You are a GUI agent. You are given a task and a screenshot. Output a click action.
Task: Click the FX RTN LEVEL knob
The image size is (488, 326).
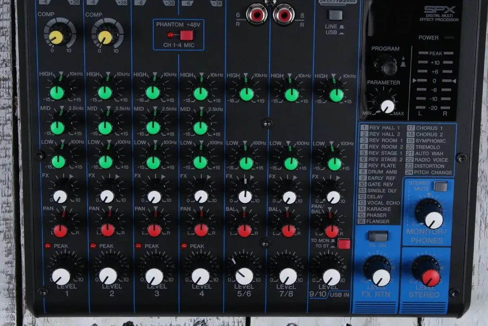(x=381, y=277)
